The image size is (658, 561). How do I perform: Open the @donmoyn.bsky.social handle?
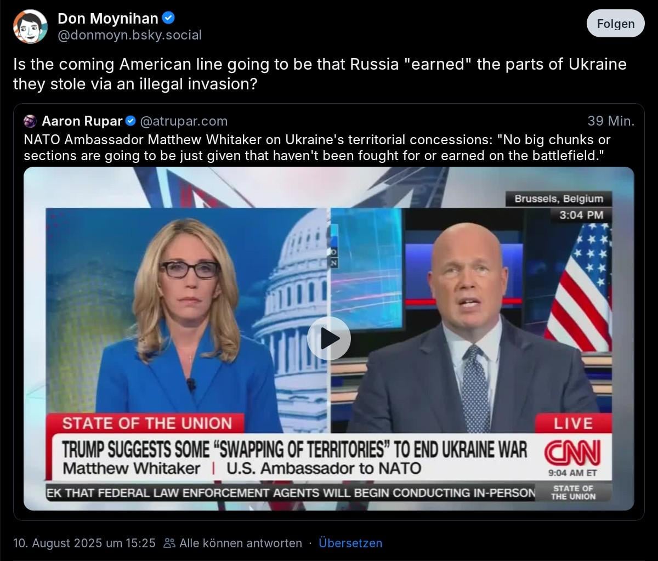[x=129, y=35]
